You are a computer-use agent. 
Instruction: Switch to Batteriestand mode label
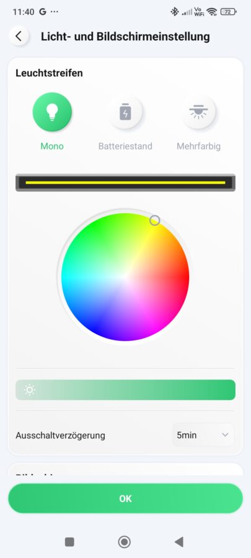pyautogui.click(x=125, y=146)
